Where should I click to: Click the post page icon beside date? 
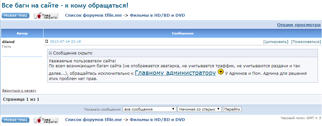47,41
